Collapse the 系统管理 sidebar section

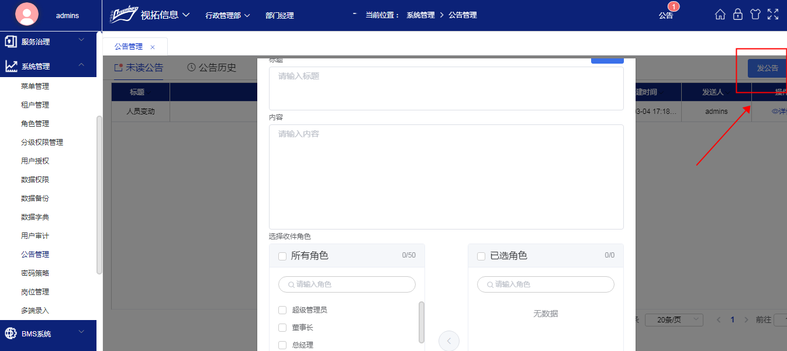pos(81,65)
